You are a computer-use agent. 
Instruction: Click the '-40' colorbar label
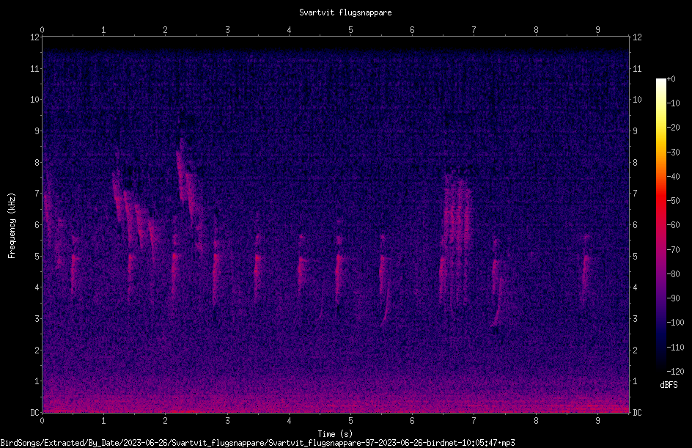(673, 177)
